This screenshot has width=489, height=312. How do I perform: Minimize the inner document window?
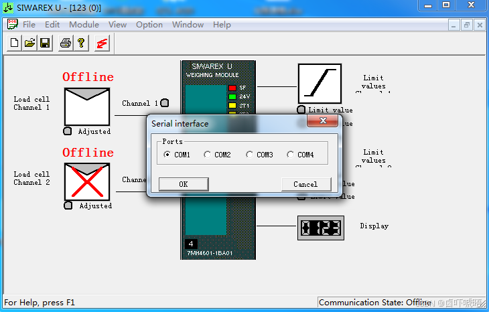click(453, 25)
